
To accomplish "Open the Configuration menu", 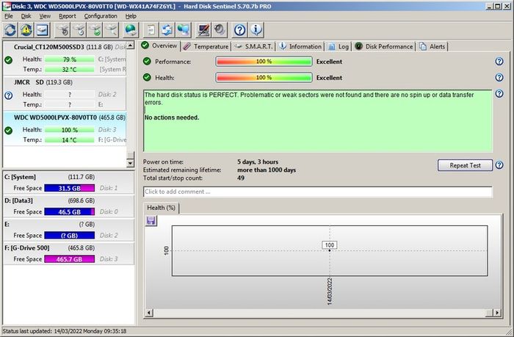I will 101,16.
